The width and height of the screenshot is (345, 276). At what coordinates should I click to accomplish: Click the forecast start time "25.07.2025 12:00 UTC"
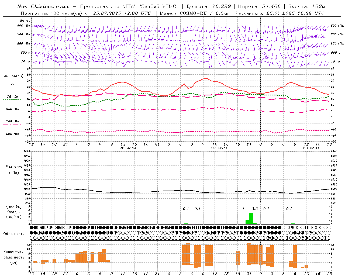coord(122,13)
